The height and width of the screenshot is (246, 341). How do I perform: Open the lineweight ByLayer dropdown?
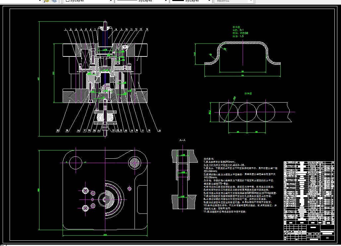click(x=192, y=1)
